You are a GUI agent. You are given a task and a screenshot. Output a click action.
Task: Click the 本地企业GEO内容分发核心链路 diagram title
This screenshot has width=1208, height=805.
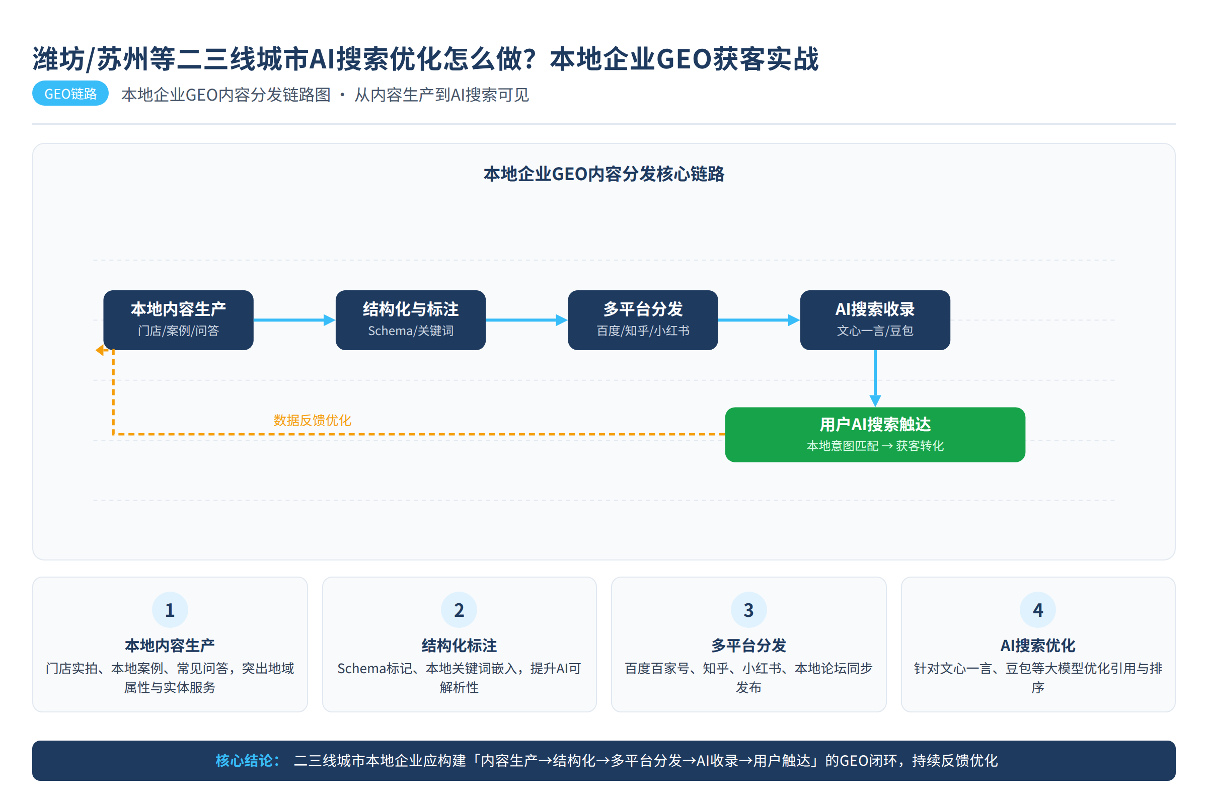(603, 174)
